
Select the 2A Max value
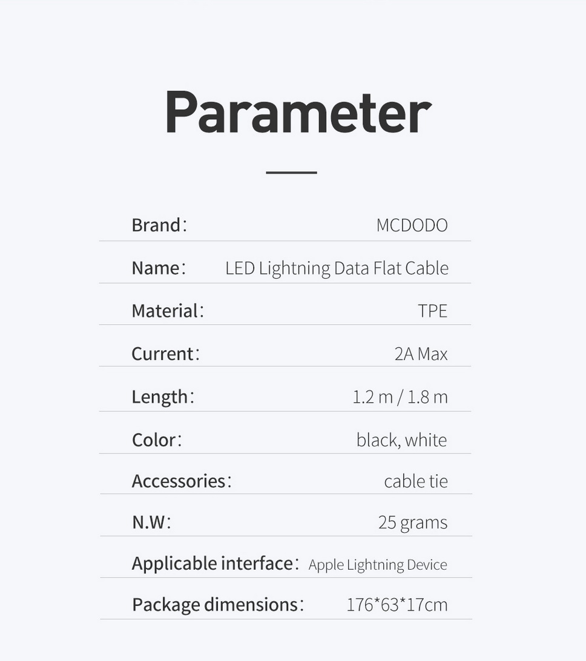[x=421, y=354]
